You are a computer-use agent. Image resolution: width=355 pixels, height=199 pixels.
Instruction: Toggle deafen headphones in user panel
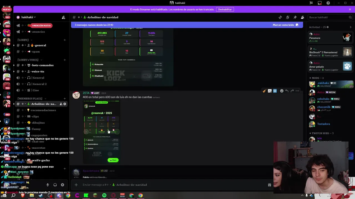(x=55, y=185)
